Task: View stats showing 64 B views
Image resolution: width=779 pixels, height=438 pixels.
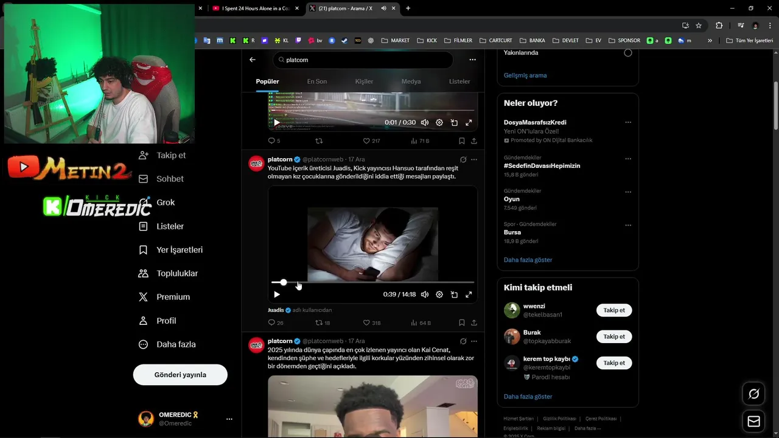Action: [x=421, y=323]
